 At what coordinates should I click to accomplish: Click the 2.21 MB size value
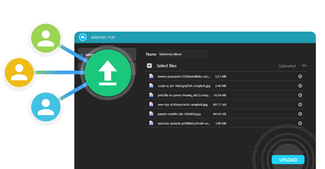(x=221, y=76)
